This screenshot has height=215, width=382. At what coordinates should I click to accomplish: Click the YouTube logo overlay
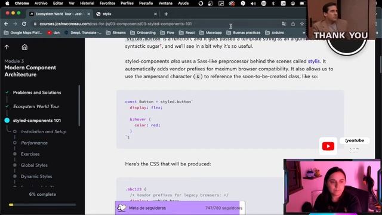coord(328,146)
